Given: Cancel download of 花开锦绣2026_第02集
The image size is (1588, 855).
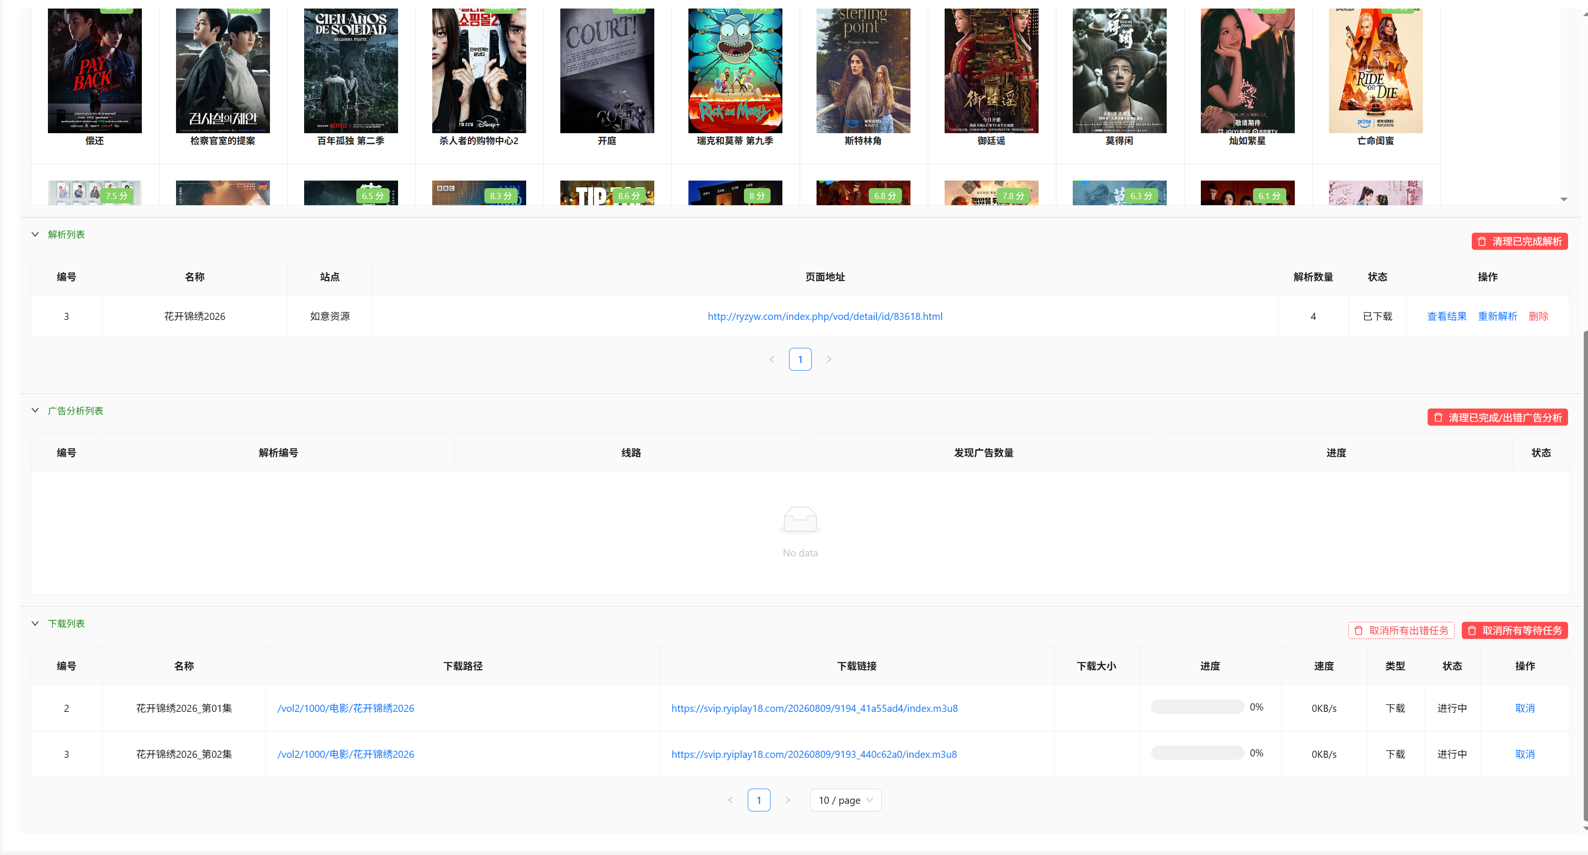Looking at the screenshot, I should (1525, 754).
